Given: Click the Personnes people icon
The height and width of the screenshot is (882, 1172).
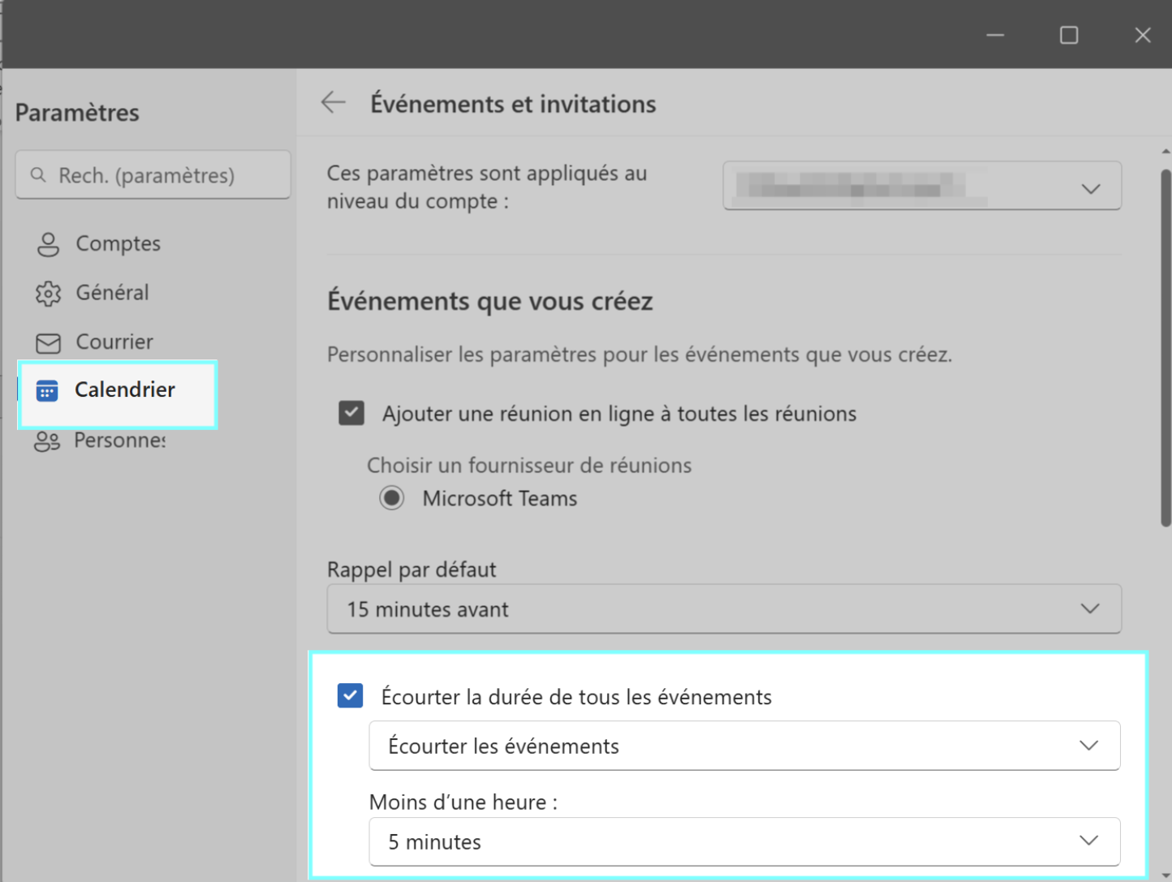Looking at the screenshot, I should tap(47, 441).
